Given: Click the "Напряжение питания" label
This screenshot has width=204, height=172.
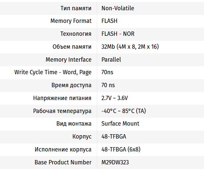Looking at the screenshot, I should click(62, 98).
